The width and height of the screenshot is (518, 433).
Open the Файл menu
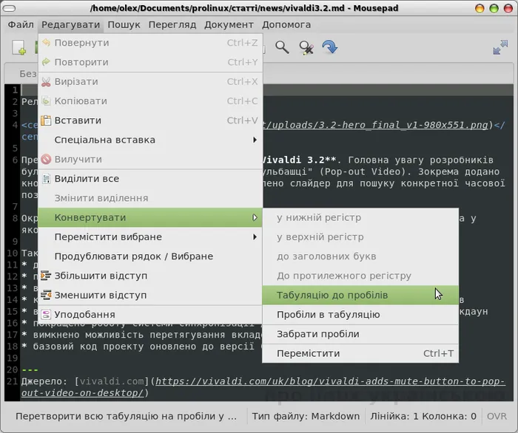tap(21, 24)
